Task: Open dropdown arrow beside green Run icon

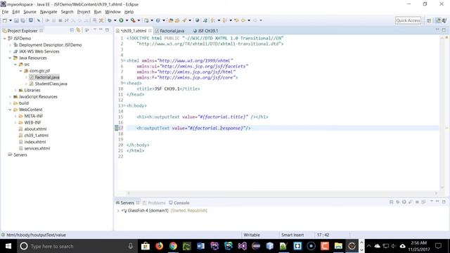Action: point(127,20)
